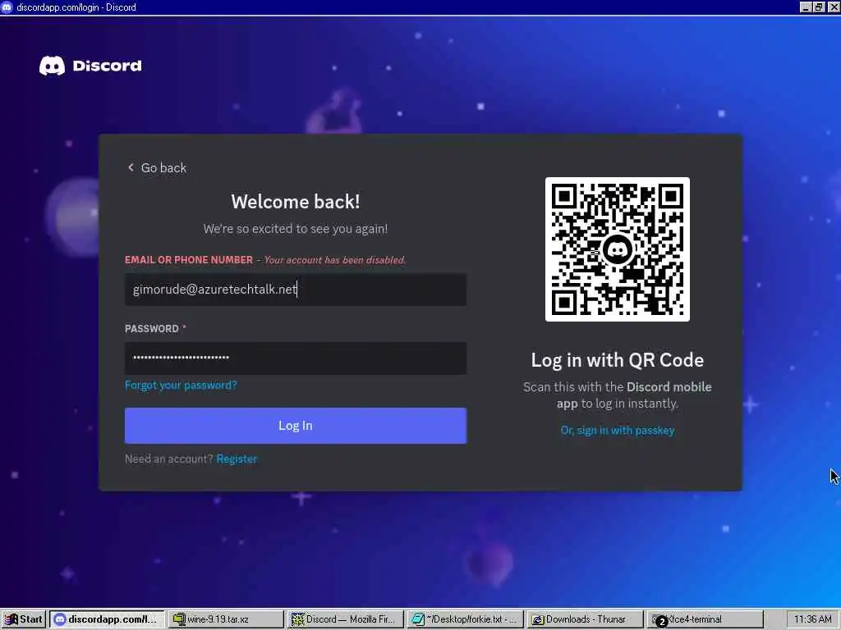Image resolution: width=841 pixels, height=630 pixels.
Task: Switch to wine-9.19.tar.xz taskbar item
Action: click(226, 619)
